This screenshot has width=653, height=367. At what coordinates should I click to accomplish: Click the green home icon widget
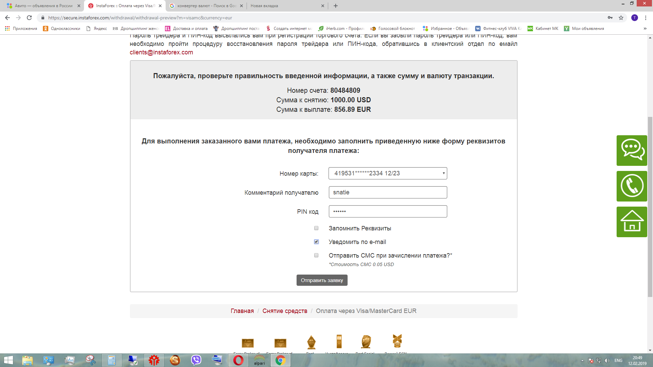coord(632,222)
